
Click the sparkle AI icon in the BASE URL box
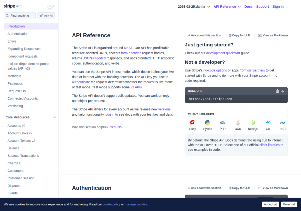pos(283,91)
